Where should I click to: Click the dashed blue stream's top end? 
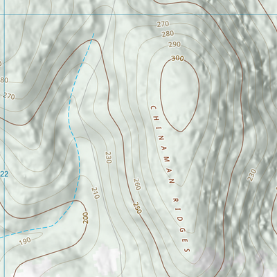[93, 34]
